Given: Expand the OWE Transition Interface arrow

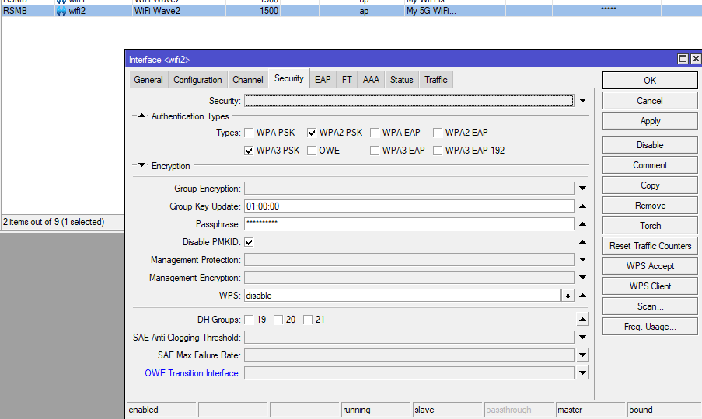Looking at the screenshot, I should tap(582, 373).
